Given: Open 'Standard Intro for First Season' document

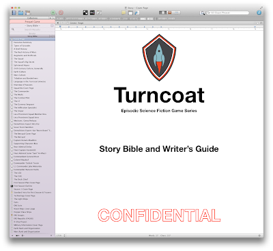Looking at the screenshot, I should (32, 192).
